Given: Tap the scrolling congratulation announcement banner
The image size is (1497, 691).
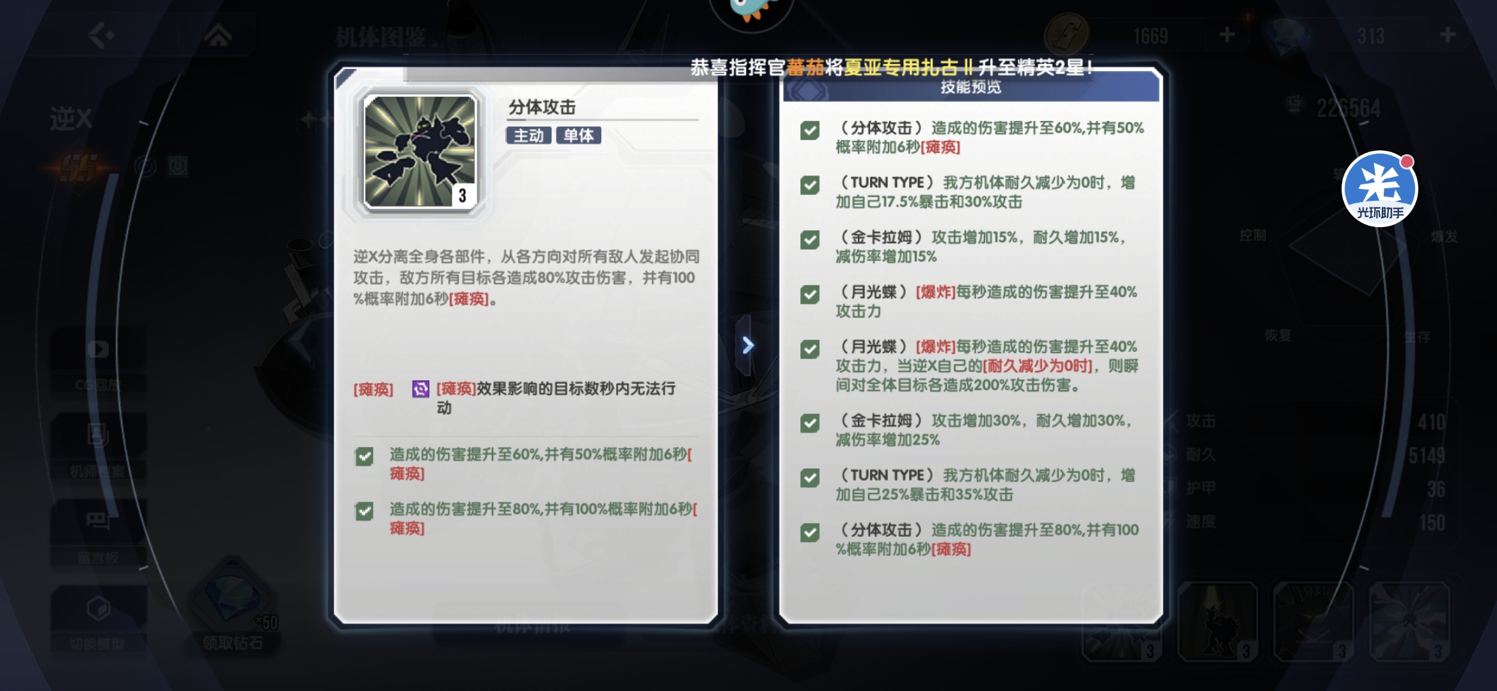Looking at the screenshot, I should pyautogui.click(x=892, y=67).
